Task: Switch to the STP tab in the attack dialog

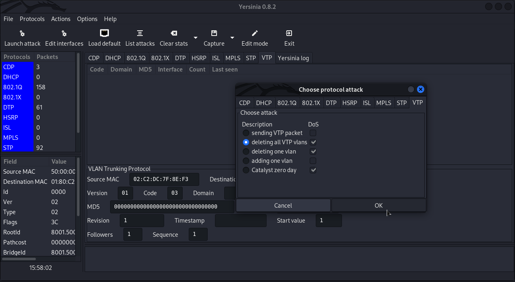Action: pos(401,103)
